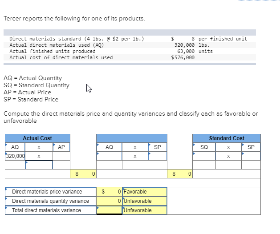Change the Favorable price variance classification

tap(145, 192)
